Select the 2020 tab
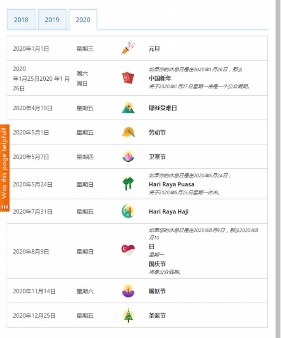The width and height of the screenshot is (281, 338). pyautogui.click(x=83, y=20)
